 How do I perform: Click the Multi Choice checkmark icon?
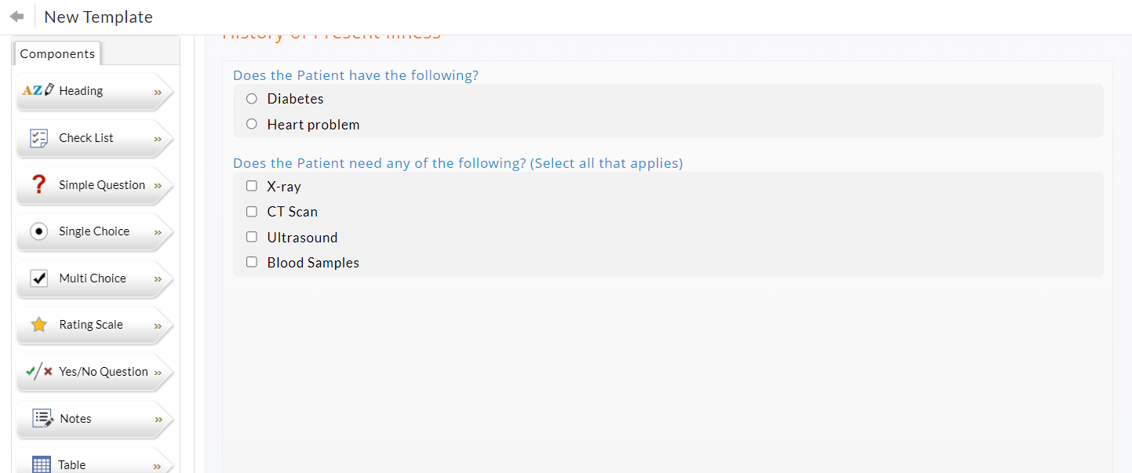coord(38,278)
